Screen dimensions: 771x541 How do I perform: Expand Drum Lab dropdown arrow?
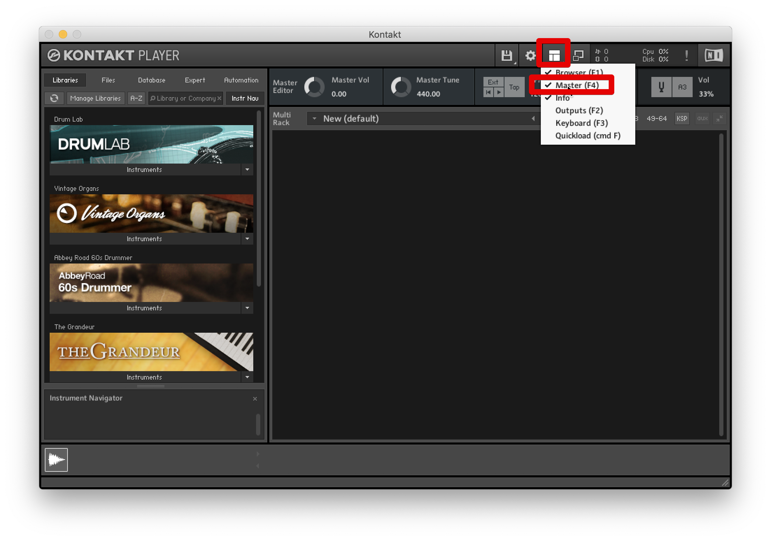click(247, 170)
